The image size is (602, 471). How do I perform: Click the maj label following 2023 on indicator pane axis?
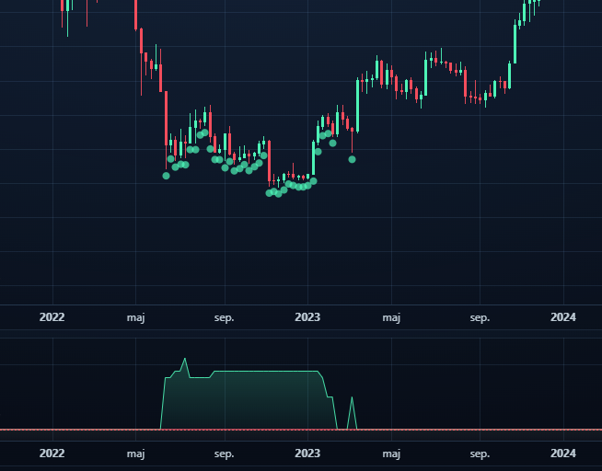point(391,454)
